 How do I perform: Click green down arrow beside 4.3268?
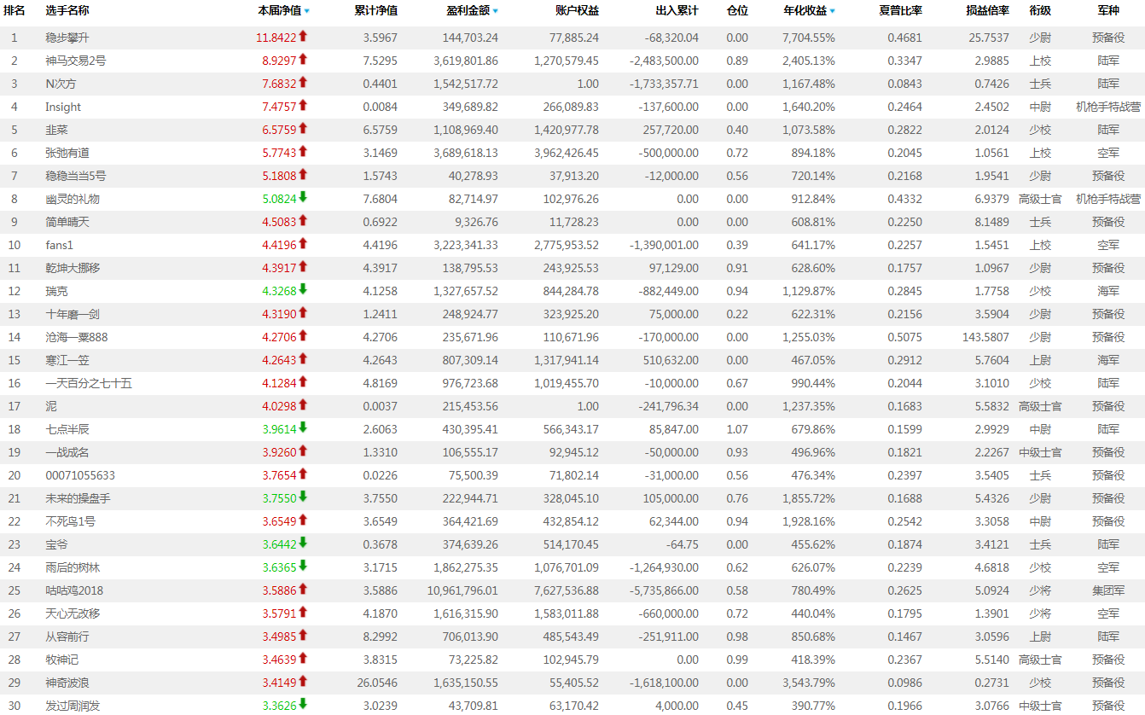(303, 290)
